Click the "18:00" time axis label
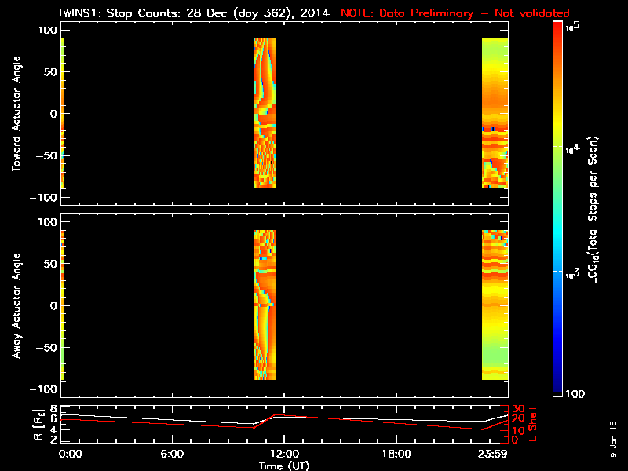This screenshot has height=471, width=628. (396, 454)
